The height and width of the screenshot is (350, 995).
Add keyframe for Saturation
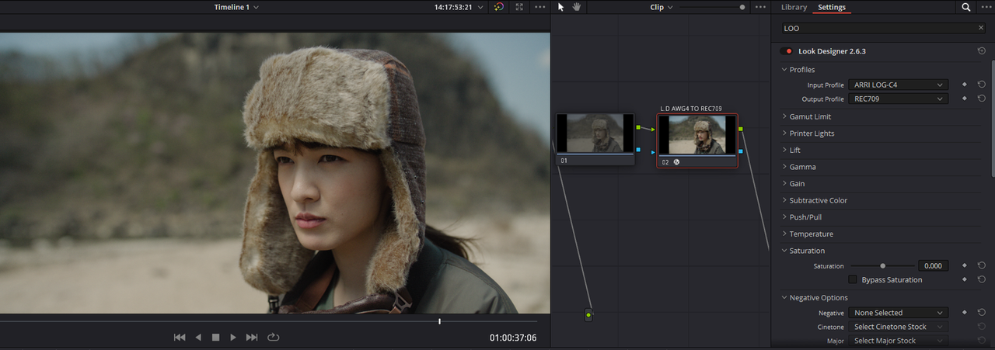pos(965,265)
